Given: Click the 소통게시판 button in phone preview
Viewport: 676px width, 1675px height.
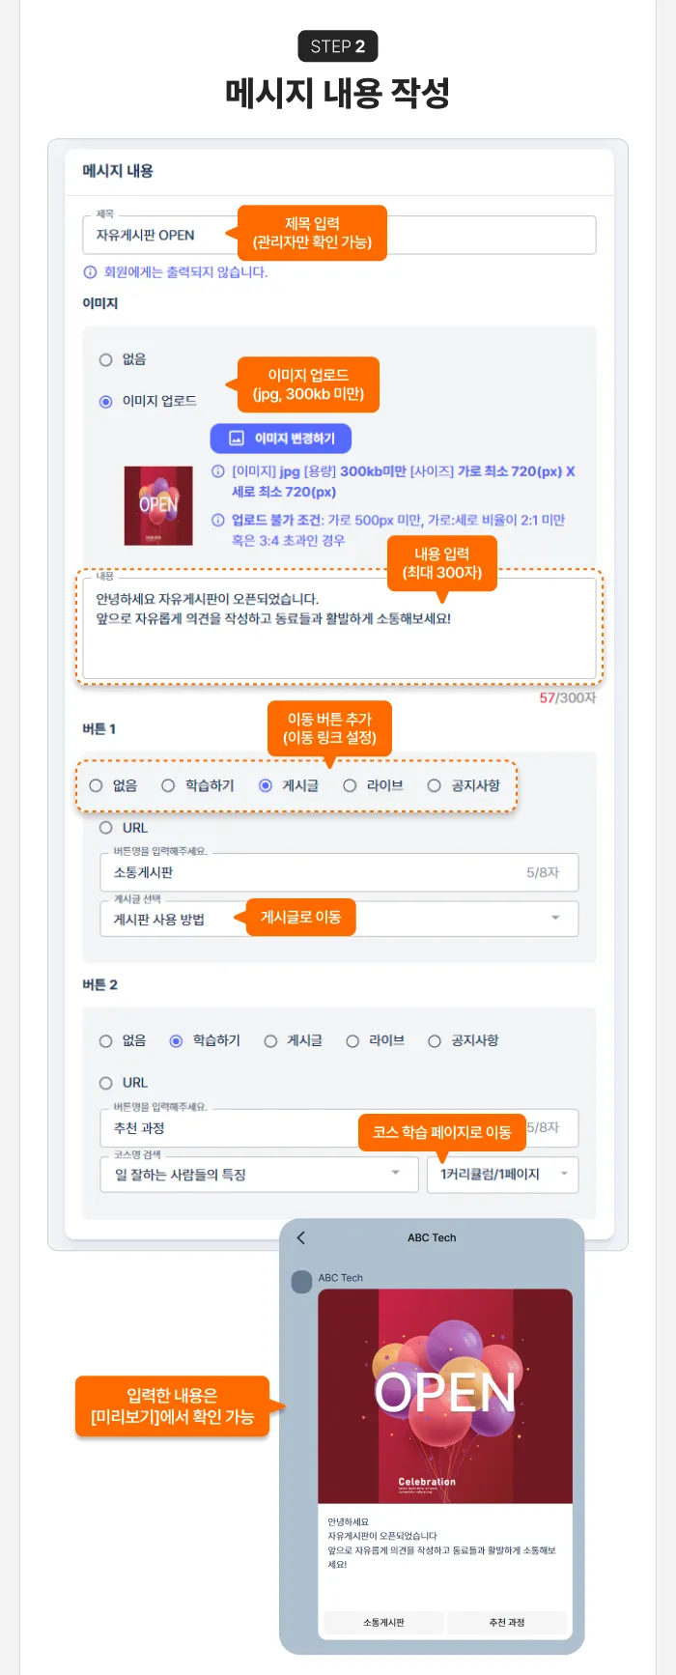Looking at the screenshot, I should (x=383, y=1623).
